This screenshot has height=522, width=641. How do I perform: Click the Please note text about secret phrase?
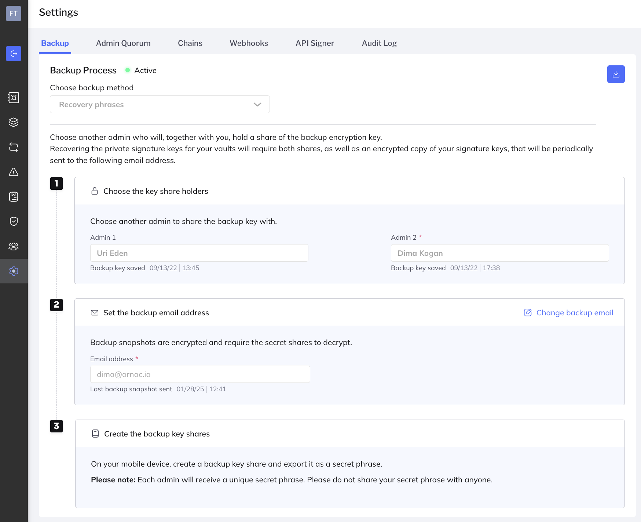point(292,480)
